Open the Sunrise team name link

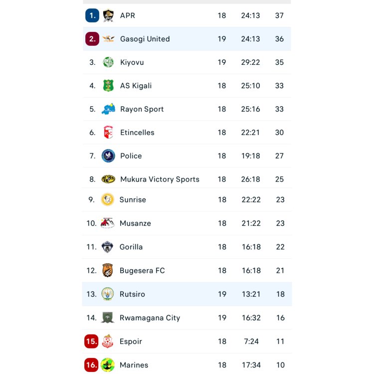point(133,199)
